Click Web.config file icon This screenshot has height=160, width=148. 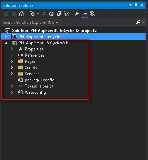click(x=20, y=92)
